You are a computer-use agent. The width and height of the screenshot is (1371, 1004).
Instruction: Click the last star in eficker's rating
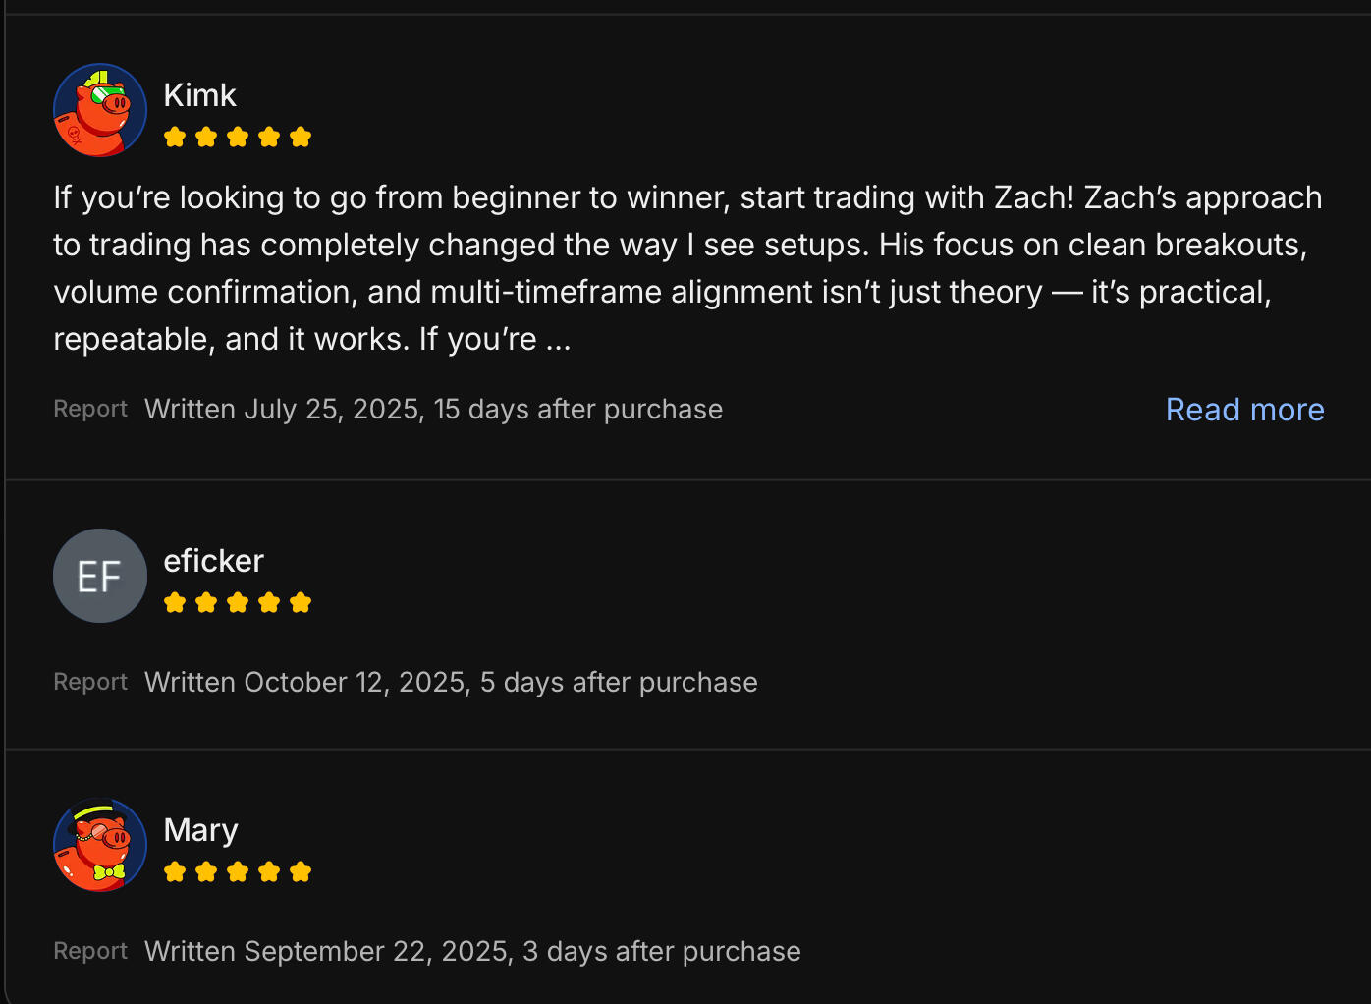(x=301, y=603)
